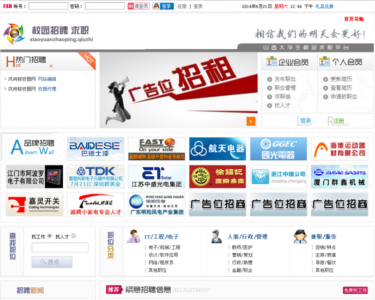Image resolution: width=375 pixels, height=300 pixels.
Task: Click the 人事/行政/管理 businessman icon
Action: tap(216, 236)
